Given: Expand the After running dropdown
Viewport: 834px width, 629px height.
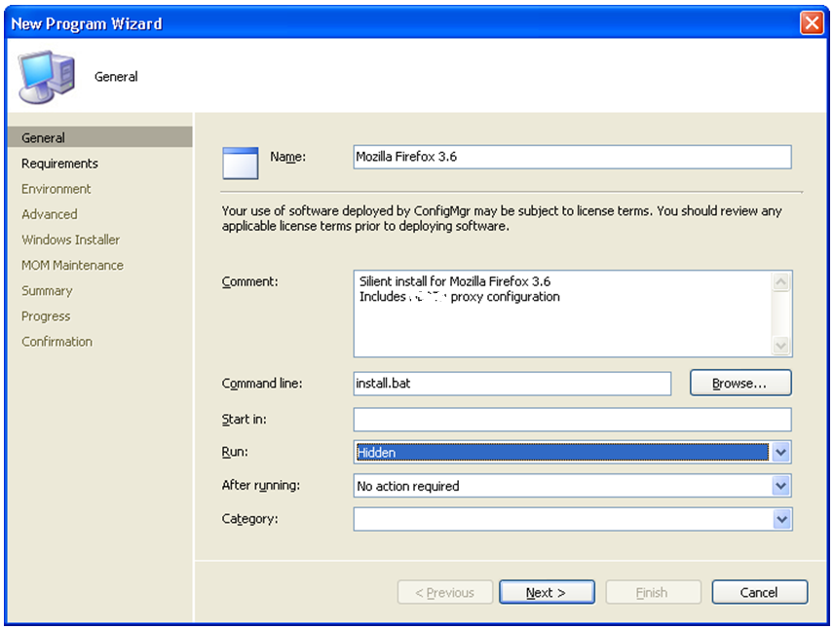Looking at the screenshot, I should [x=780, y=486].
